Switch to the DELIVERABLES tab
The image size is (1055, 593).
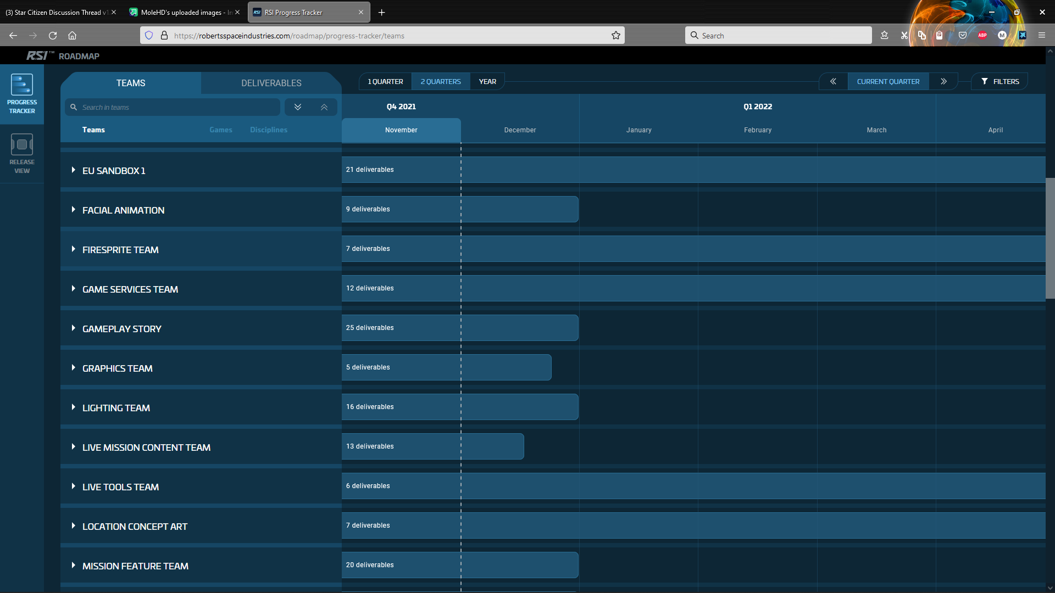tap(271, 83)
